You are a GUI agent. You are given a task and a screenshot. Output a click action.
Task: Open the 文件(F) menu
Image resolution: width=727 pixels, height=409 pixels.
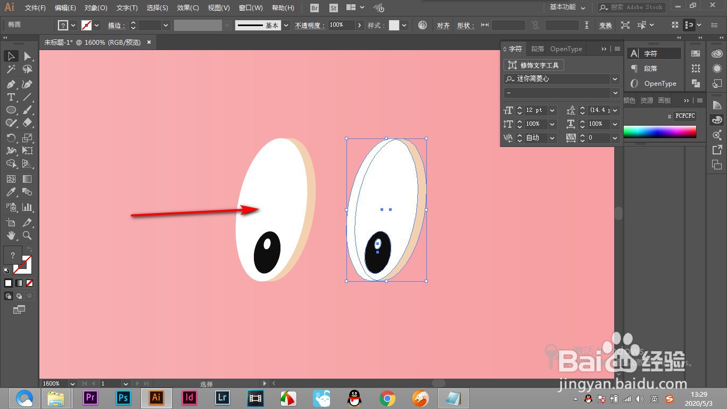pyautogui.click(x=35, y=8)
